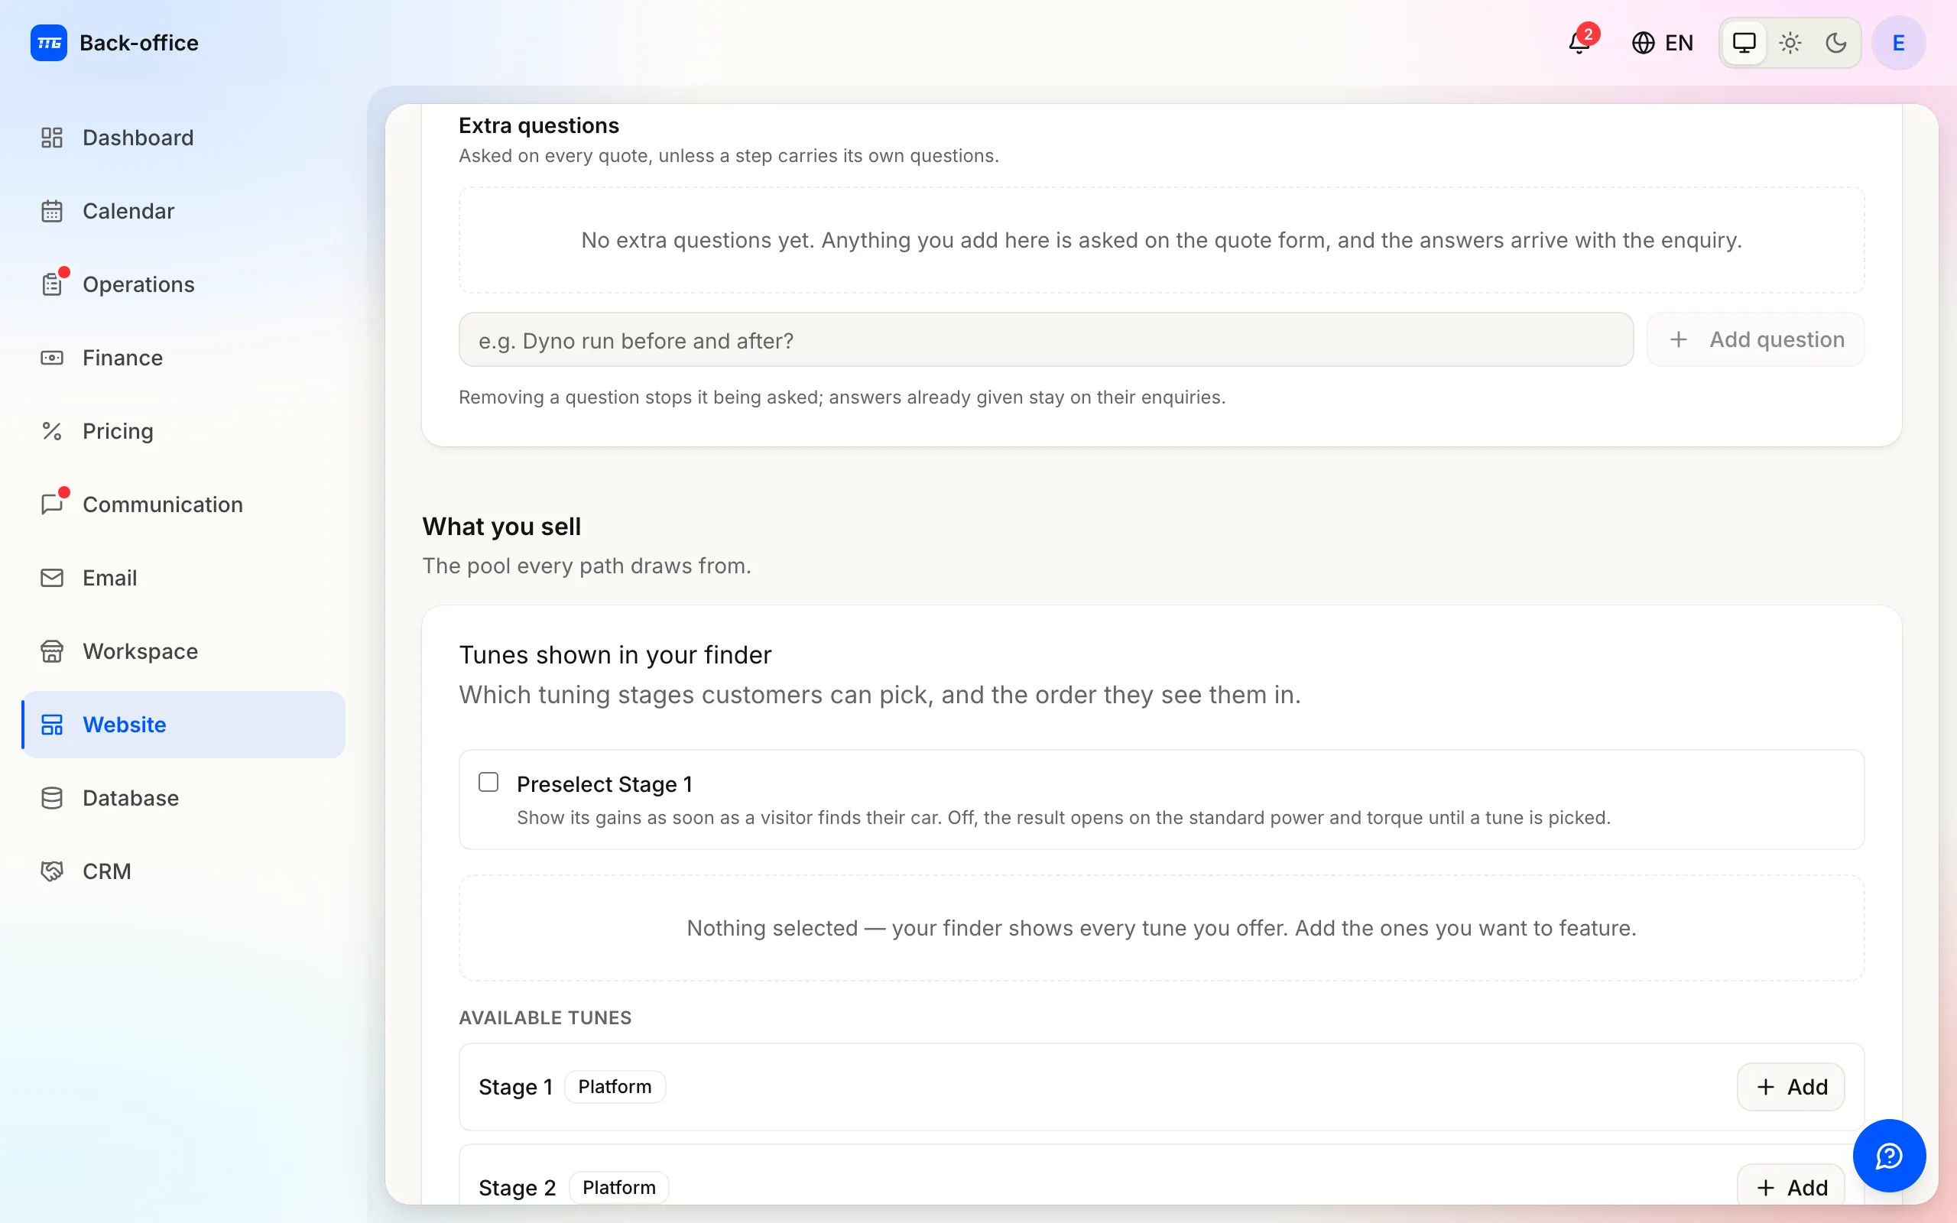Open the notifications bell

click(1579, 43)
